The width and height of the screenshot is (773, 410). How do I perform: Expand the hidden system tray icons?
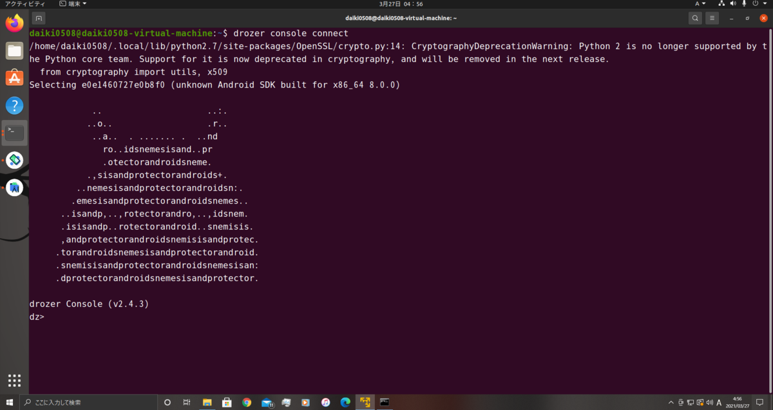click(672, 402)
